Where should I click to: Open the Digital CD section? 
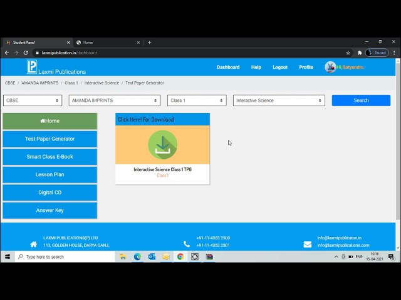(x=50, y=192)
